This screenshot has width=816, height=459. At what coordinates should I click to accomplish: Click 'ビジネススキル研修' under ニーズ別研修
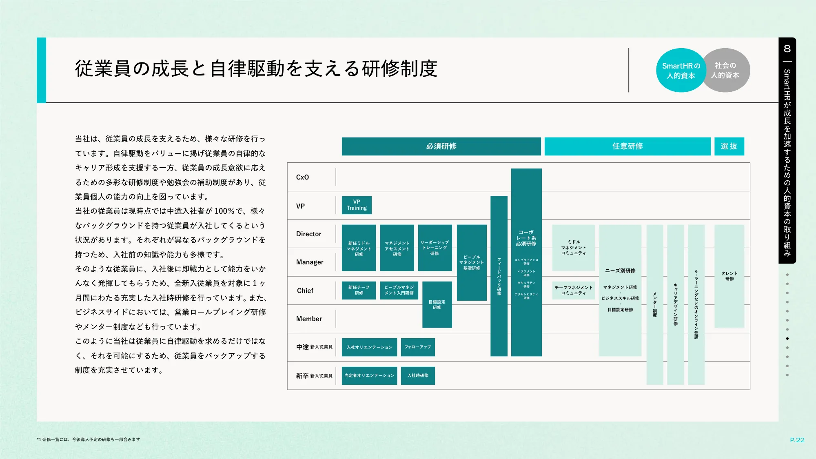620,298
